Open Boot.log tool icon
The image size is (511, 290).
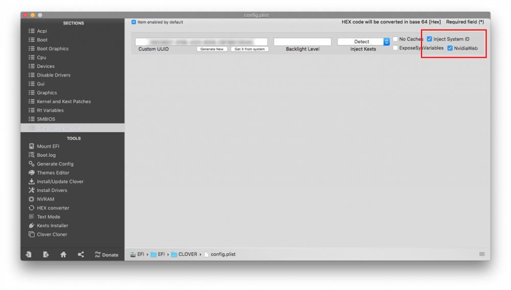(x=31, y=155)
